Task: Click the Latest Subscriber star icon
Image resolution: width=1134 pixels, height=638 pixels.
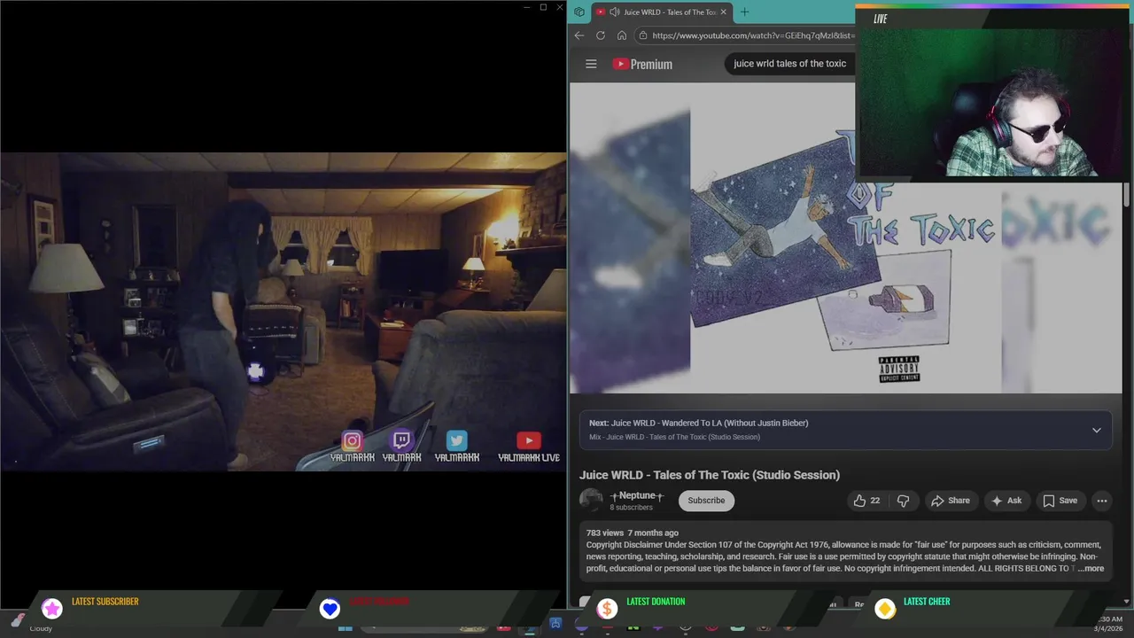Action: pyautogui.click(x=52, y=609)
